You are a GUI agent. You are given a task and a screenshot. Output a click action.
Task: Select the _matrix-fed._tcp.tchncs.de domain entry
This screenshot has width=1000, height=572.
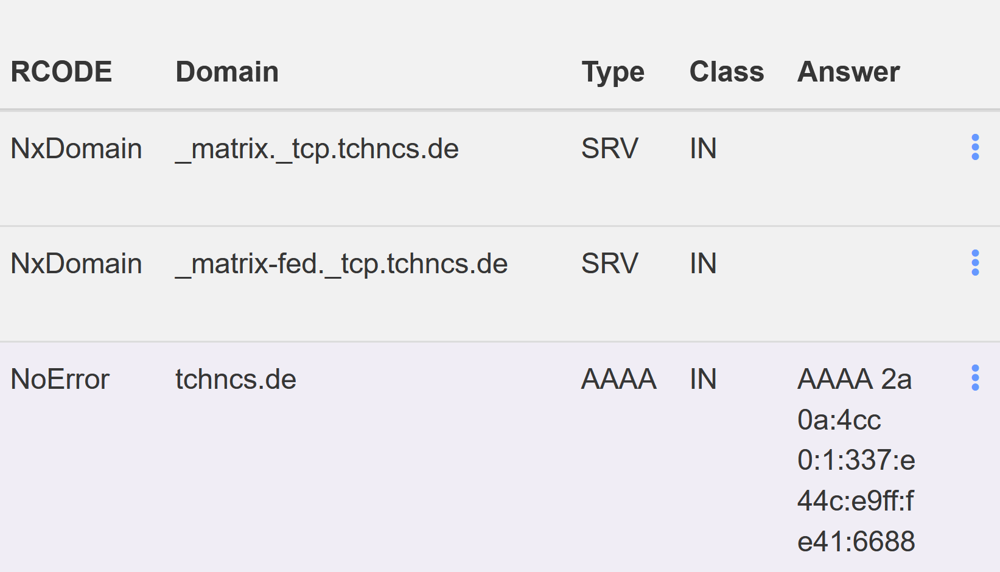click(x=341, y=263)
